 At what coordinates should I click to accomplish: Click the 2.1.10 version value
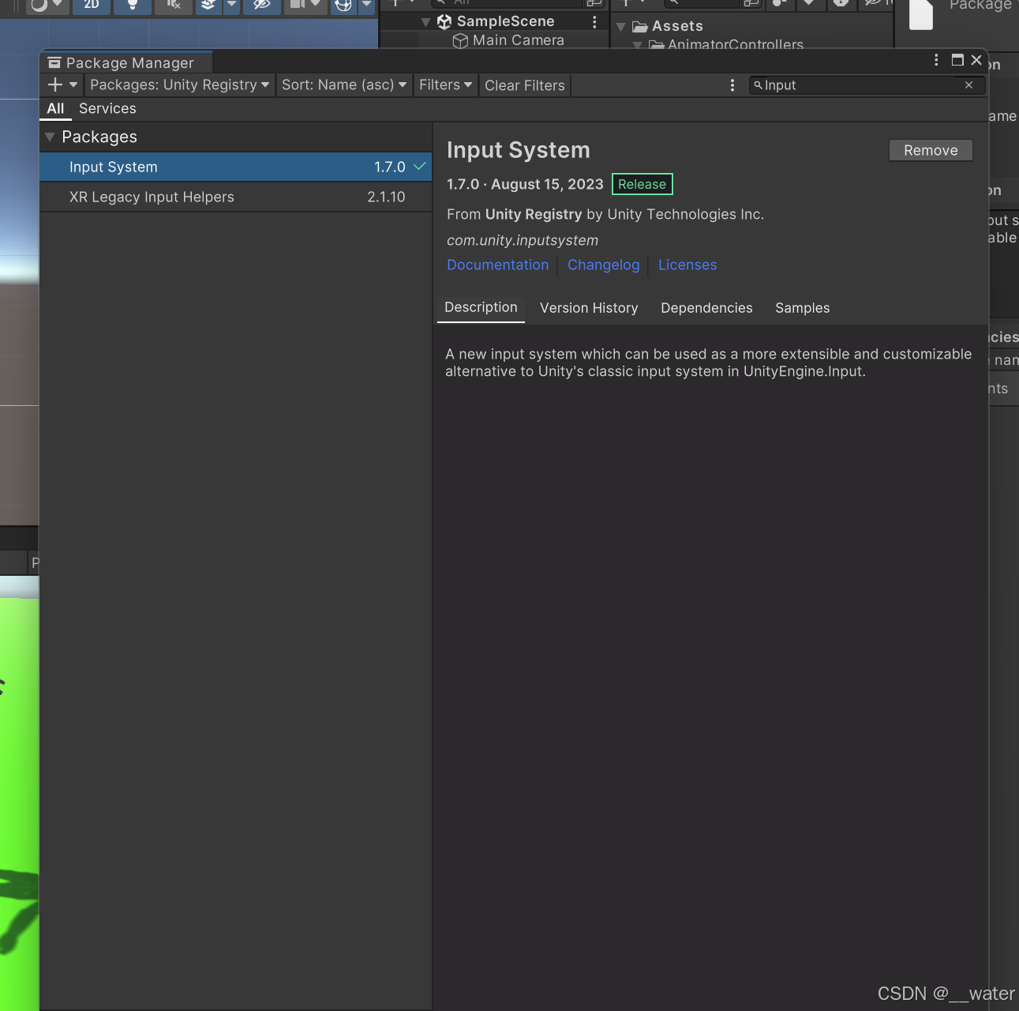tap(386, 197)
